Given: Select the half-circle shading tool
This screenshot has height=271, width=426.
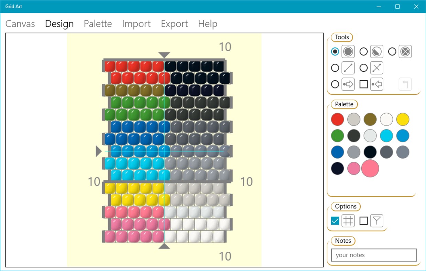Looking at the screenshot, I should (x=376, y=51).
